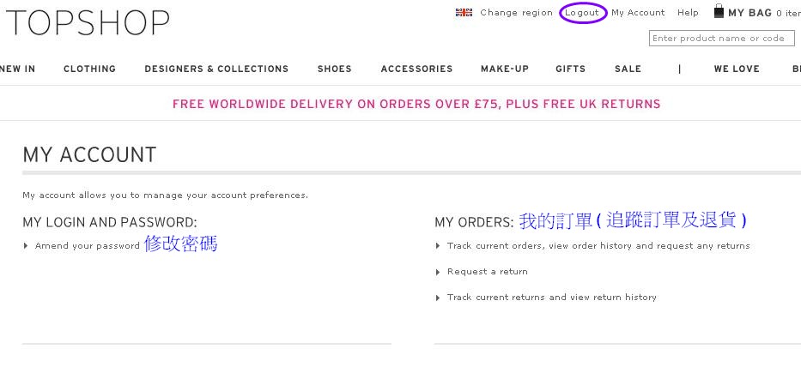Click arrow beside Track current returns

[x=438, y=298]
